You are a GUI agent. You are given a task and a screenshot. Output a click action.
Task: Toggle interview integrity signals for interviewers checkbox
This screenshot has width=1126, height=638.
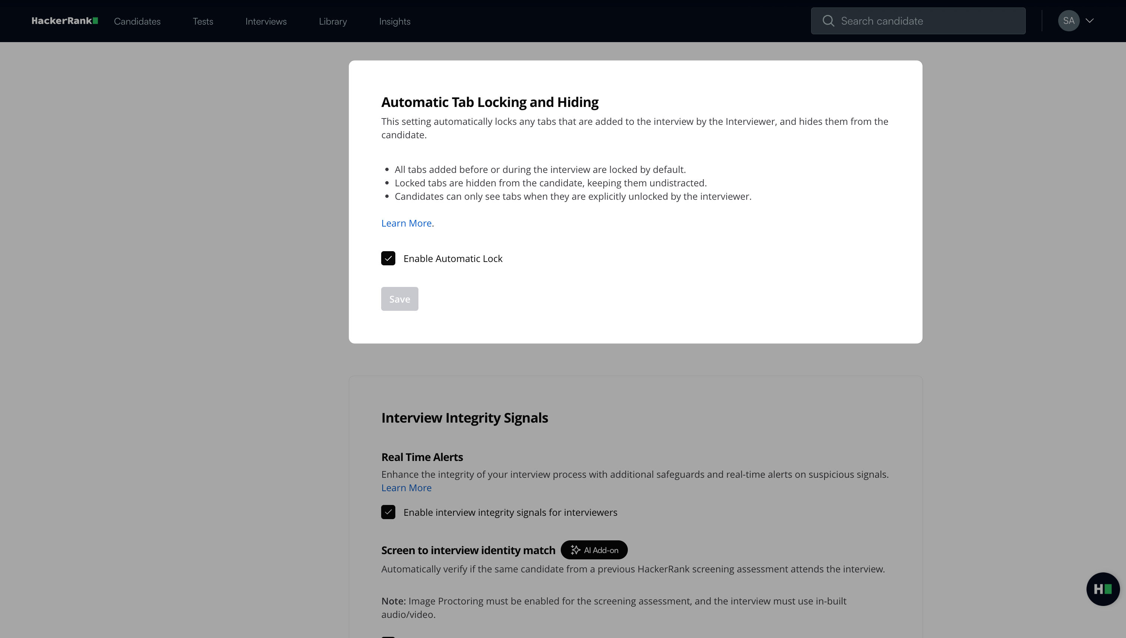(388, 512)
